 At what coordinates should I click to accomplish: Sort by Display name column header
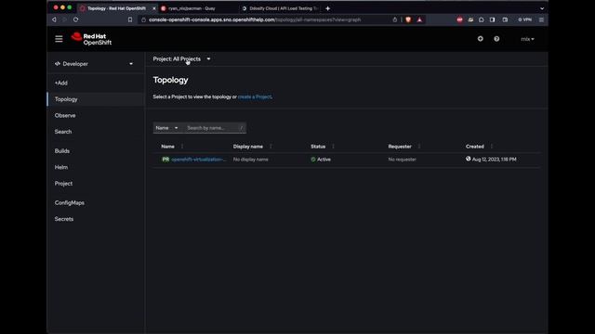pos(248,147)
